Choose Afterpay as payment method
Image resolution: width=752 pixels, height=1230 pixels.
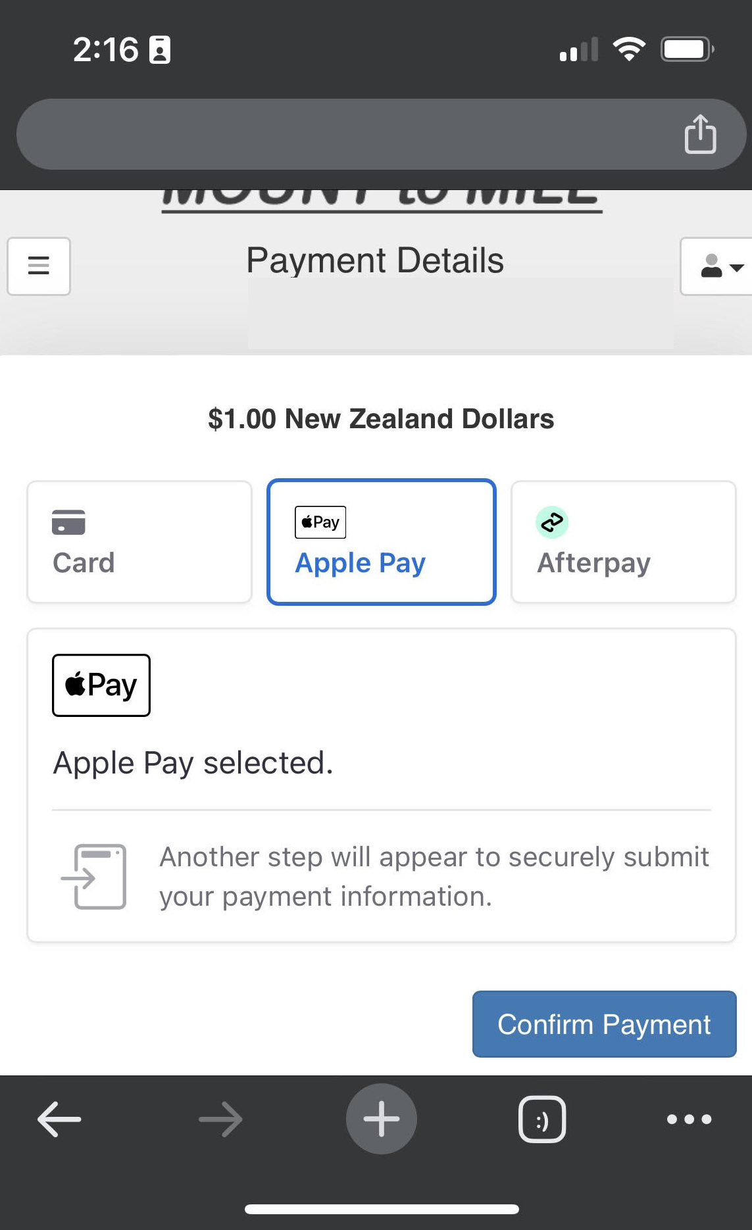point(623,542)
